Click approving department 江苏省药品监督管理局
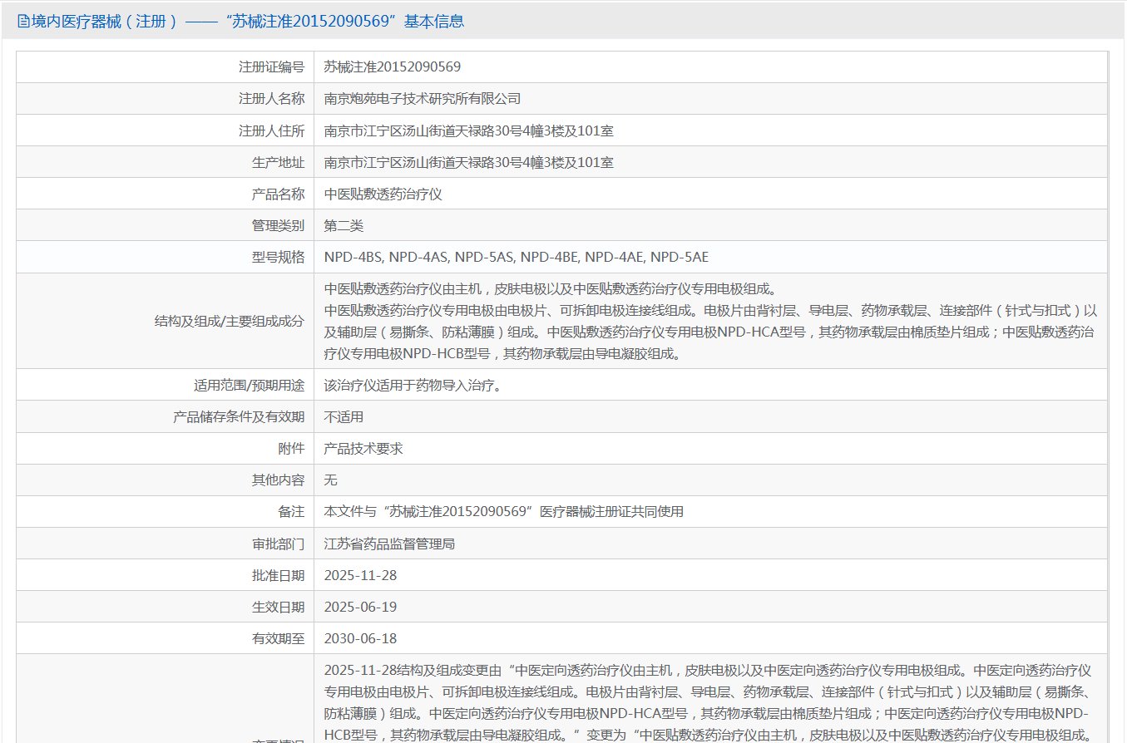 (389, 544)
